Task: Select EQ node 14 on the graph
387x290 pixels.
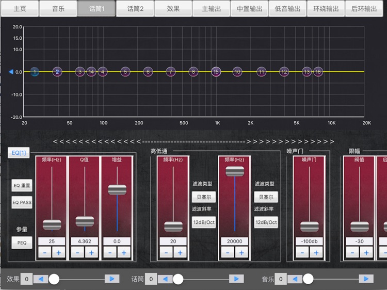Action: coord(91,72)
